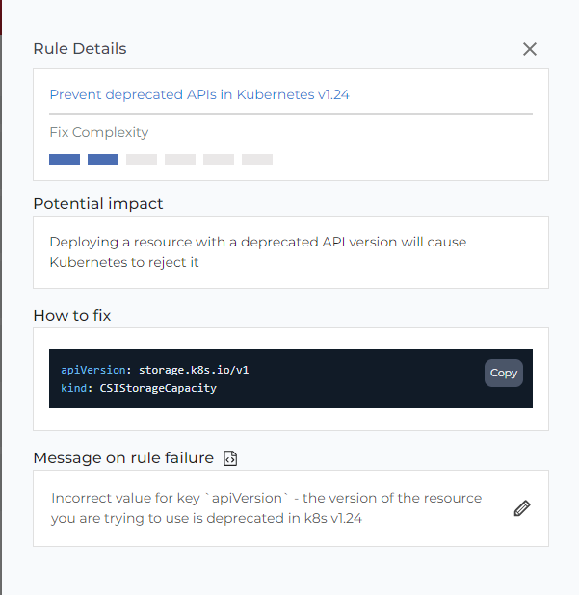
Task: Select the last gray Fix Complexity bar
Action: pos(257,160)
